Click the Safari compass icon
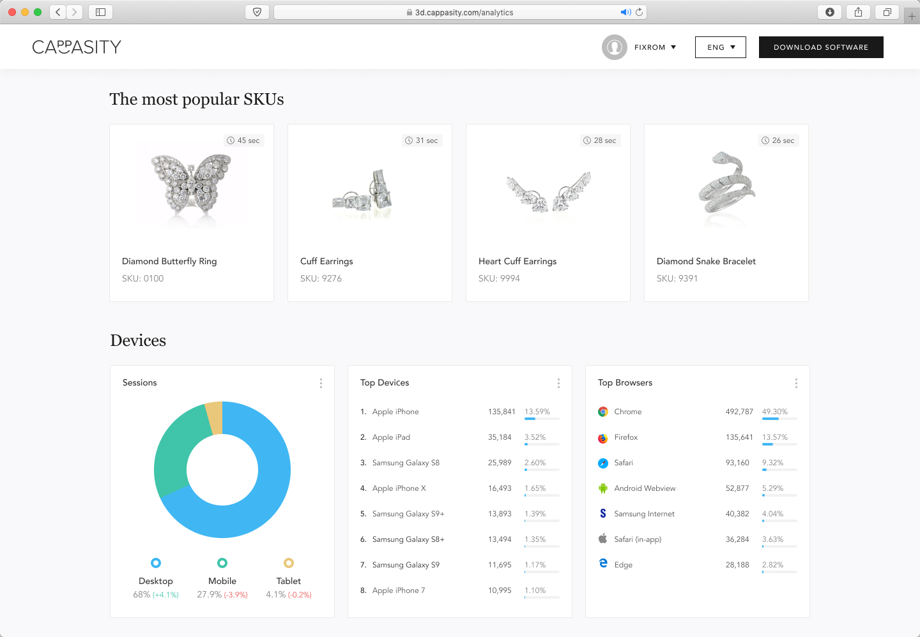Image resolution: width=920 pixels, height=637 pixels. coord(603,463)
